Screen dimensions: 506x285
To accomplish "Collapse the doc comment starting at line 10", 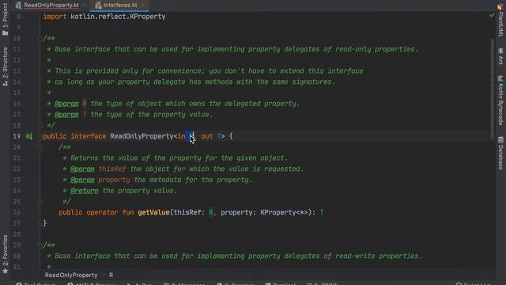I will point(40,39).
